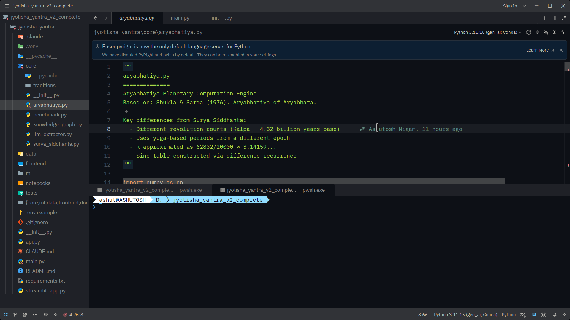Open the Python 3.11.15 interpreter dropdown
The image size is (570, 320).
coord(487,32)
